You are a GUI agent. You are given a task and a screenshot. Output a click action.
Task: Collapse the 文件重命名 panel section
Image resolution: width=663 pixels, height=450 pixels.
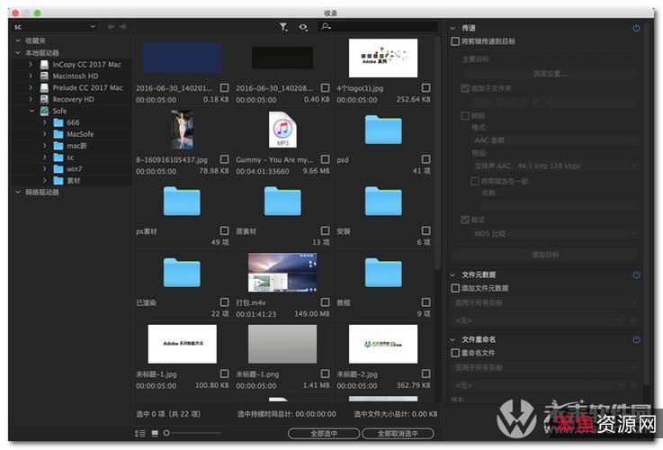452,339
